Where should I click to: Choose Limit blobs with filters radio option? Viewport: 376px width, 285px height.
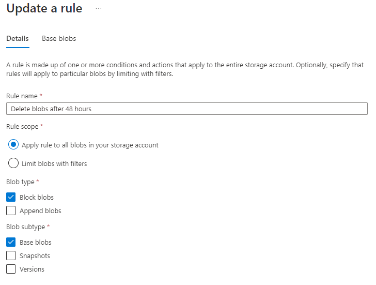pyautogui.click(x=13, y=163)
